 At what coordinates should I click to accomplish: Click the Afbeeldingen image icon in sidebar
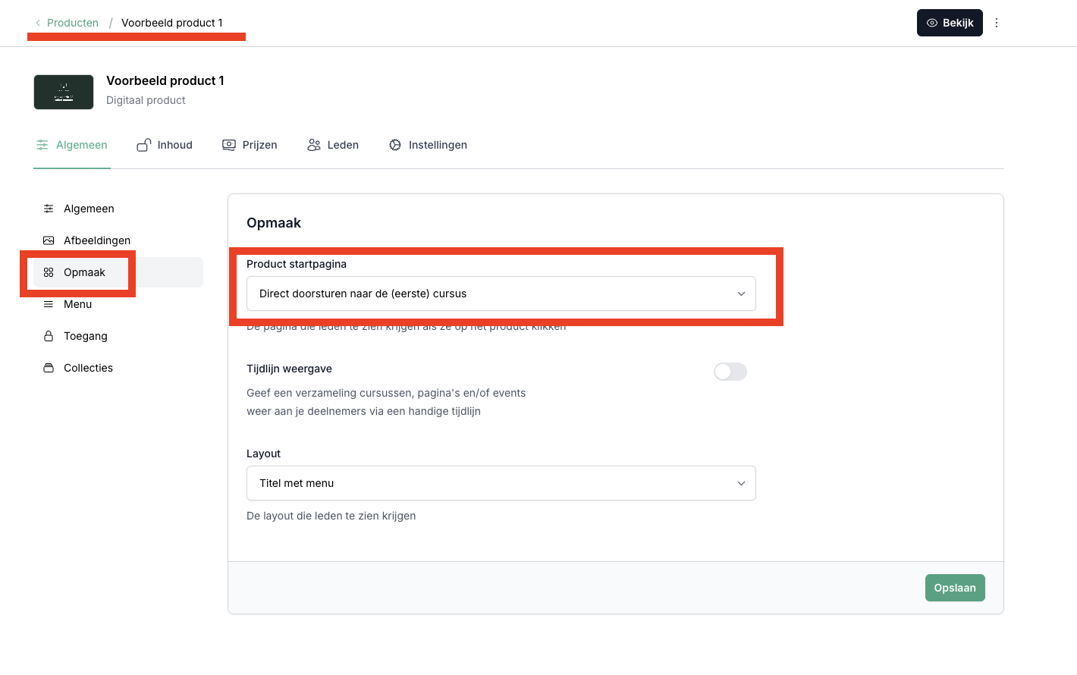coord(49,240)
